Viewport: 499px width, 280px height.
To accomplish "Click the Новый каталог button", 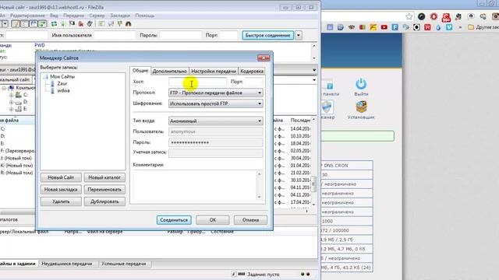I will click(104, 177).
